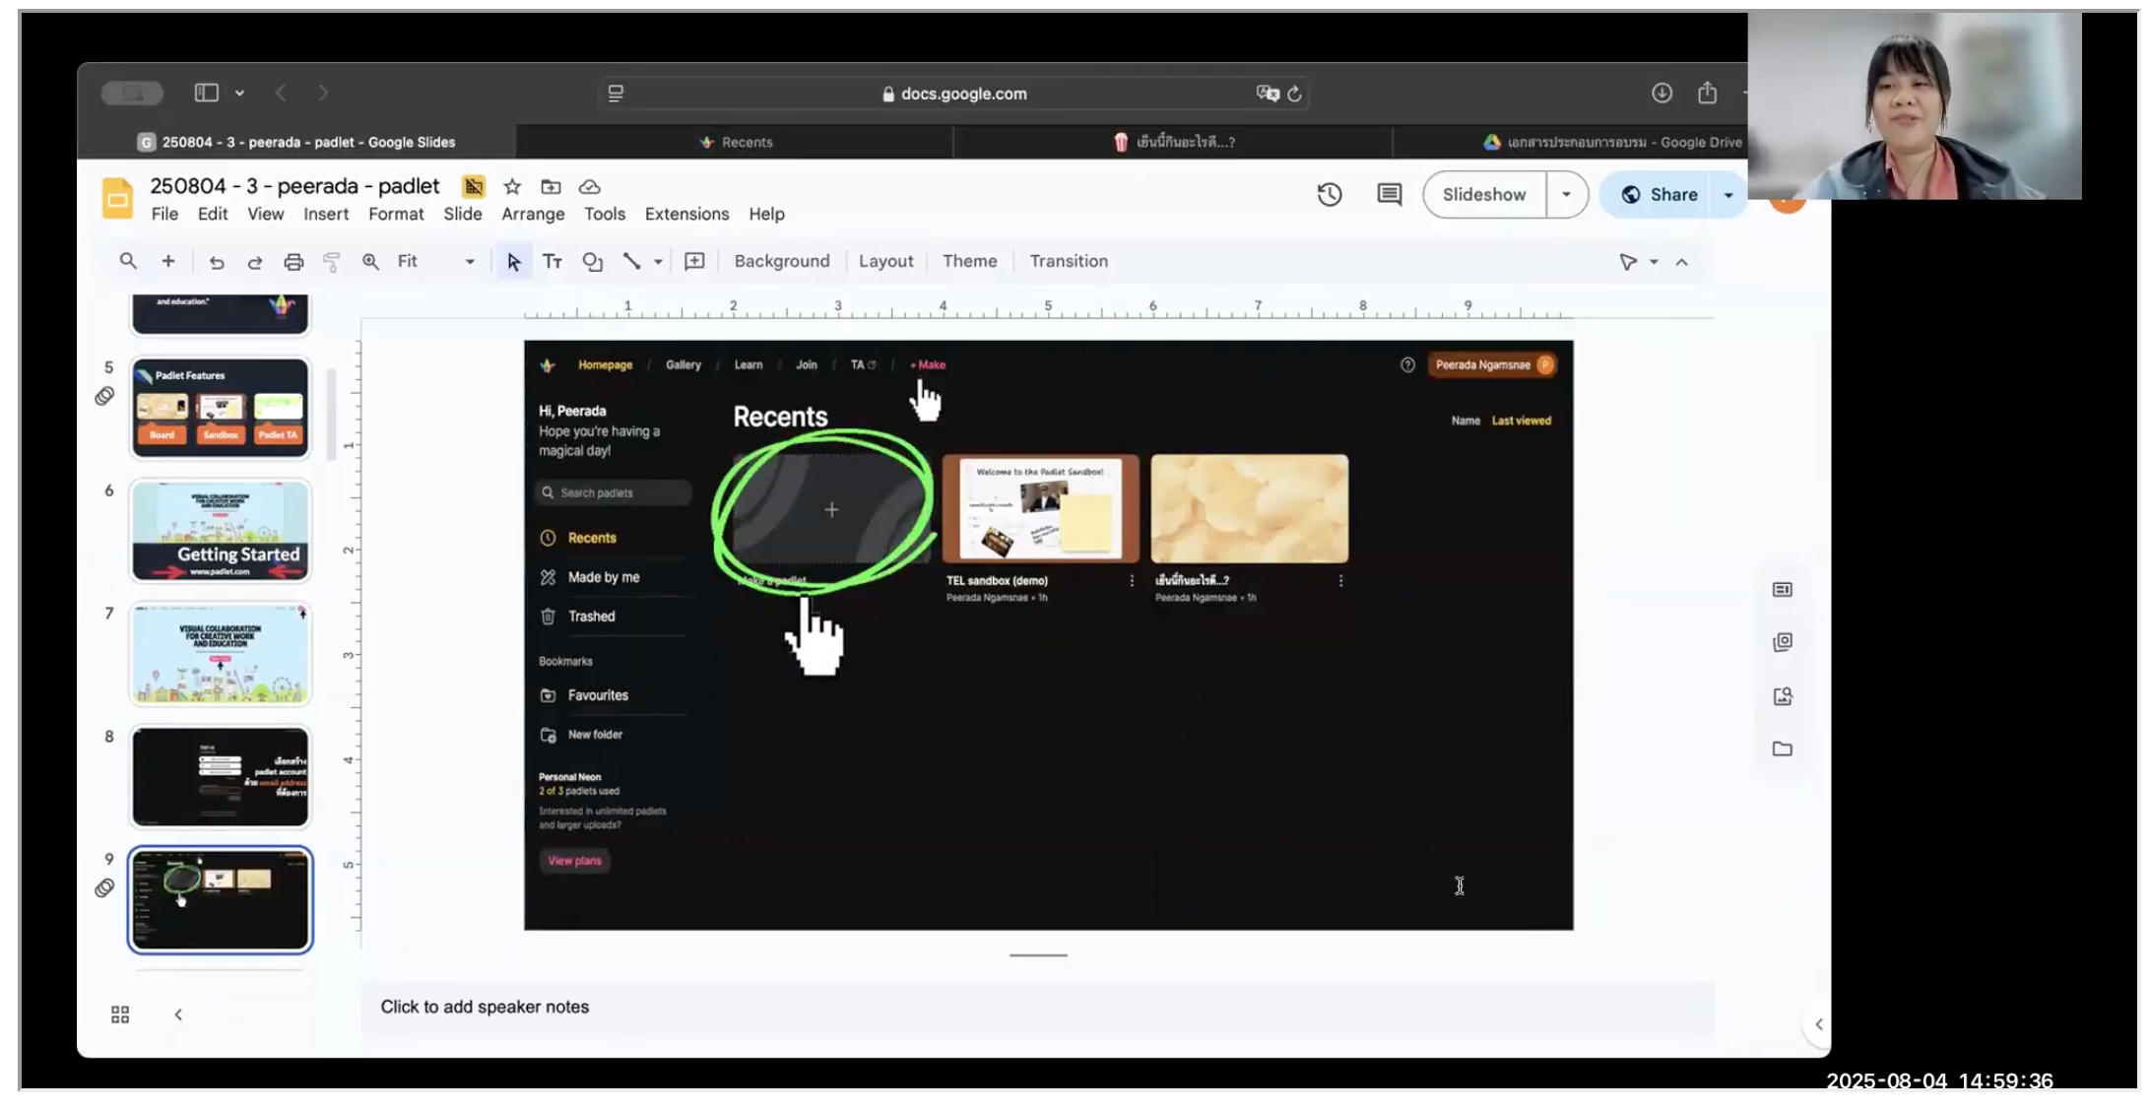The width and height of the screenshot is (2151, 1109).
Task: Toggle the browser sidebar button
Action: (x=206, y=93)
